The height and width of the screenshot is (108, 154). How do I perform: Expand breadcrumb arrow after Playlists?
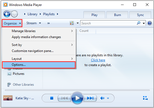point(58,14)
